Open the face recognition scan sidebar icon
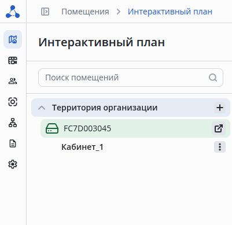The width and height of the screenshot is (232, 225). click(x=13, y=102)
